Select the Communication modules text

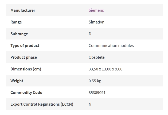[x=111, y=46]
